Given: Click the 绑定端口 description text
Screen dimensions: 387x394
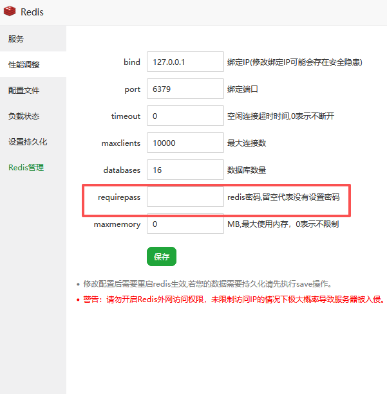Looking at the screenshot, I should (243, 89).
